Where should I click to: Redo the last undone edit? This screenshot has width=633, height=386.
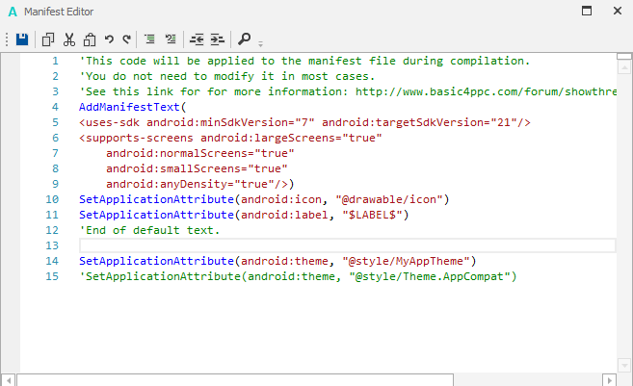(127, 39)
